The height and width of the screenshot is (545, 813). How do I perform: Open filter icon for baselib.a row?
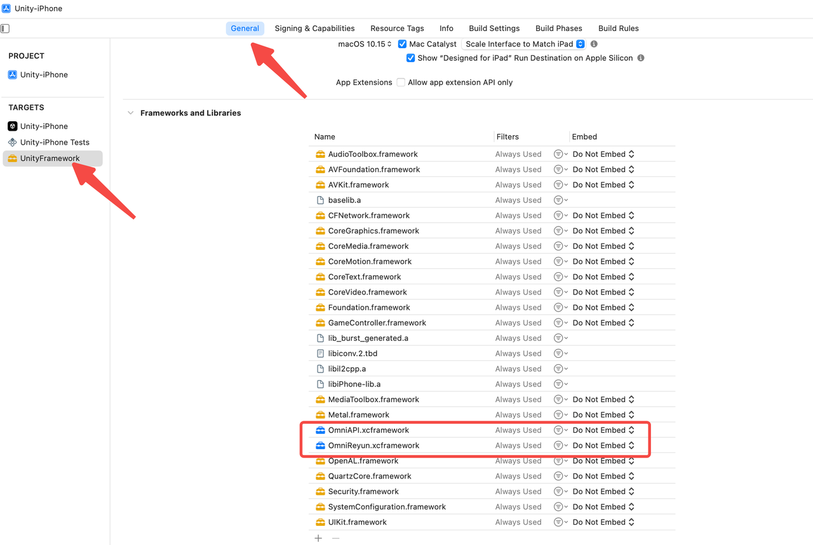click(560, 200)
